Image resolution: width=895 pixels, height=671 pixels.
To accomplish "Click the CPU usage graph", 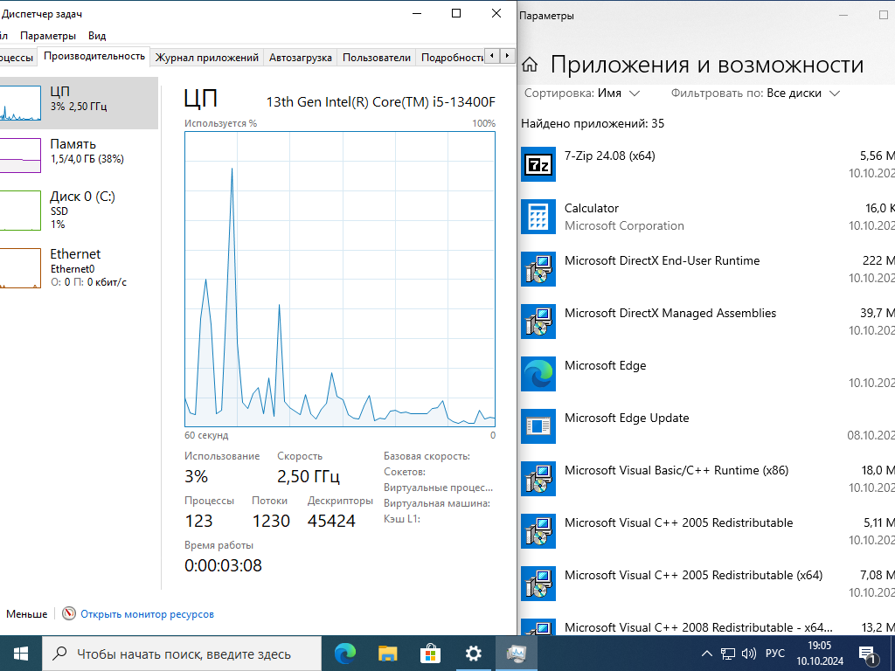I will [340, 279].
